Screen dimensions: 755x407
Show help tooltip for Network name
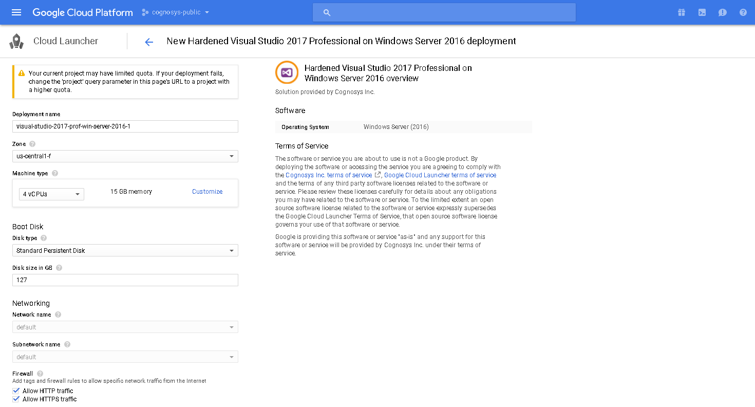pyautogui.click(x=58, y=314)
